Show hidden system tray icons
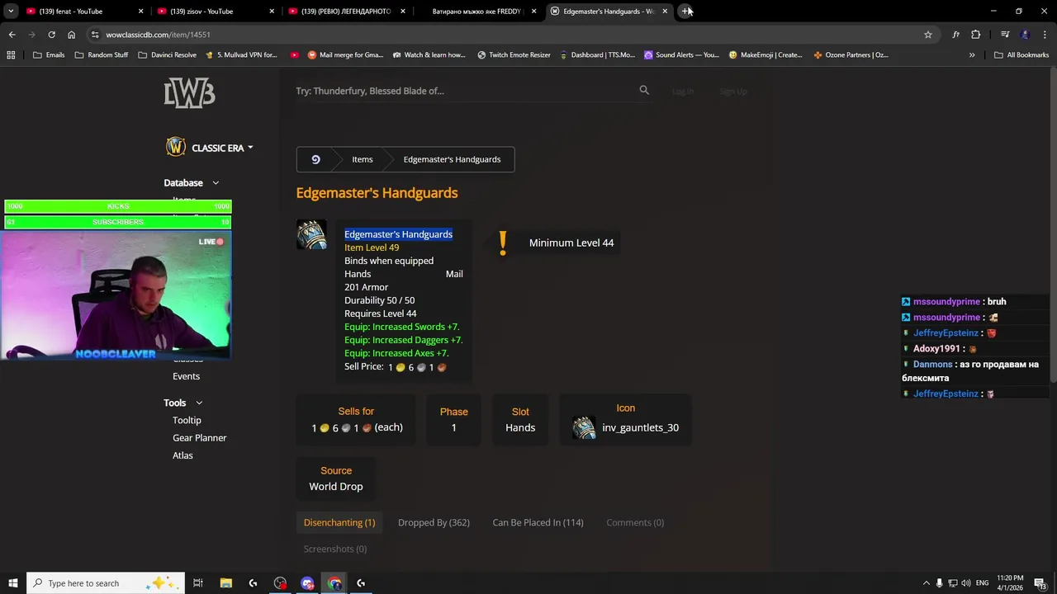 [x=926, y=583]
